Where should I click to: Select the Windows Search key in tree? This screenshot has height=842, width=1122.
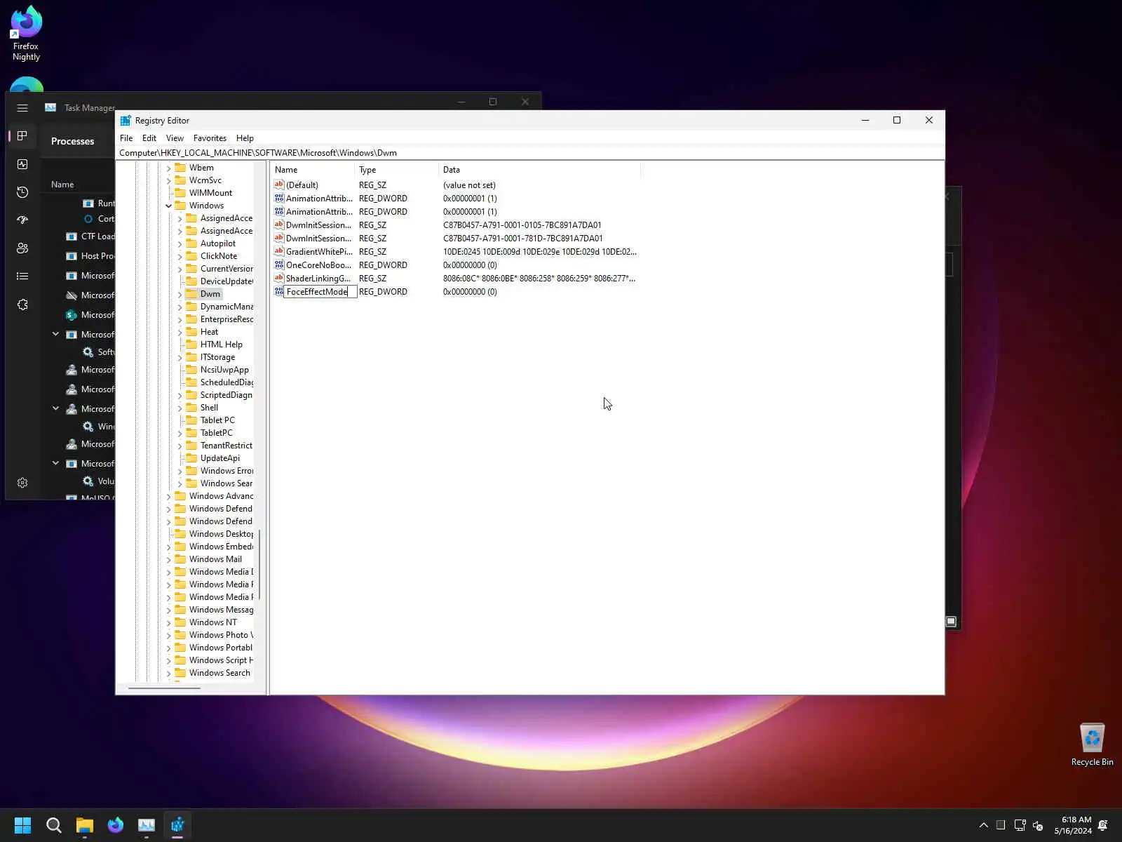pos(219,673)
